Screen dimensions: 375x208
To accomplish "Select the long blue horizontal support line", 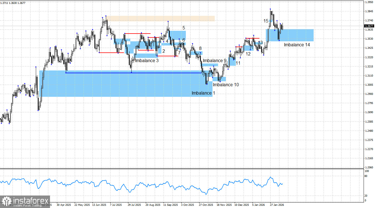I will (x=134, y=73).
